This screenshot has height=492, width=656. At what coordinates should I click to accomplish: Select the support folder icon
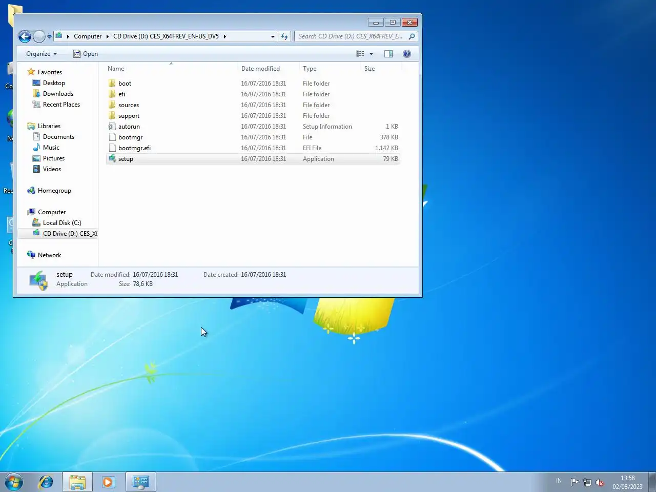112,115
